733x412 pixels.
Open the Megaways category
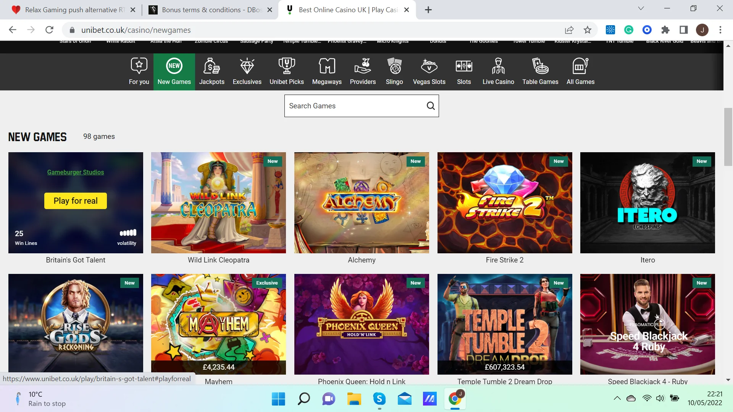(x=327, y=72)
